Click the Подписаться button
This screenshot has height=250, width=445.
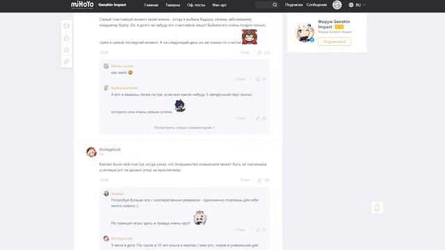point(334,42)
